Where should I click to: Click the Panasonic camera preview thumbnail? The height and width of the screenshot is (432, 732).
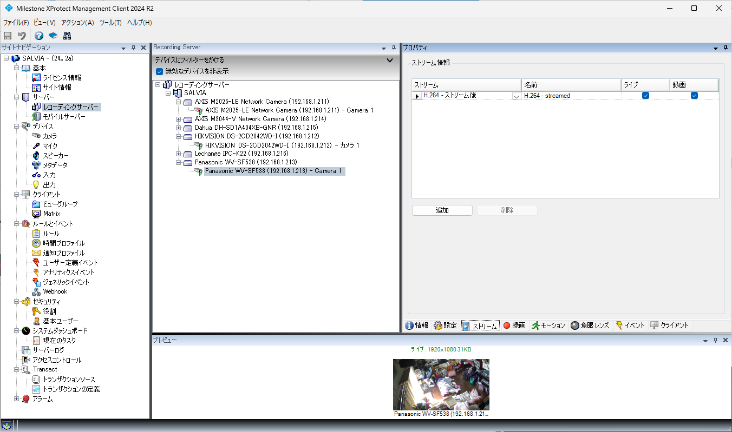pyautogui.click(x=441, y=384)
